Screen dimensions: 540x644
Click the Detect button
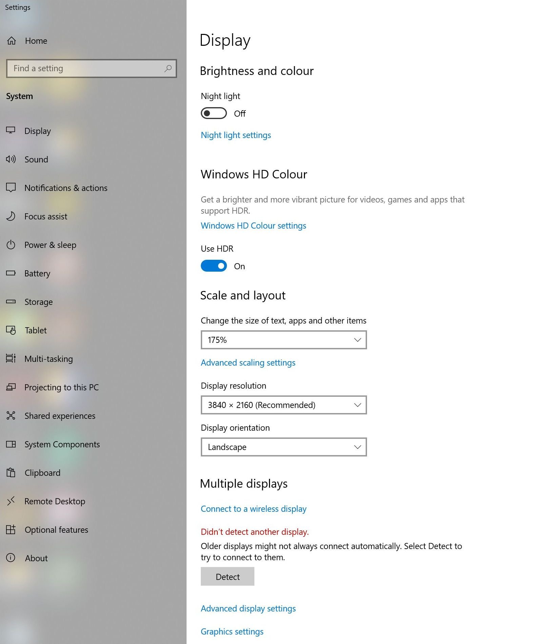tap(228, 577)
